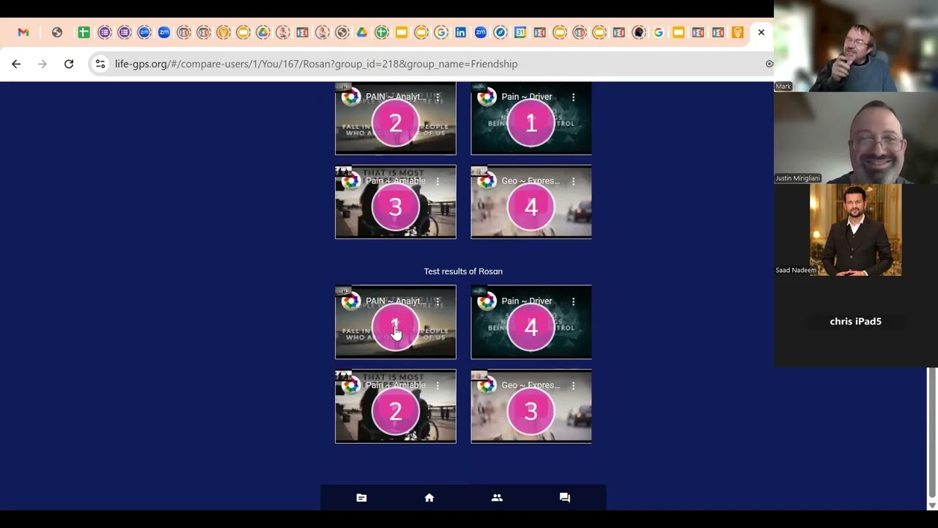Screen dimensions: 938x528
Task: Click the life-gps.org address bar URL
Action: [316, 64]
